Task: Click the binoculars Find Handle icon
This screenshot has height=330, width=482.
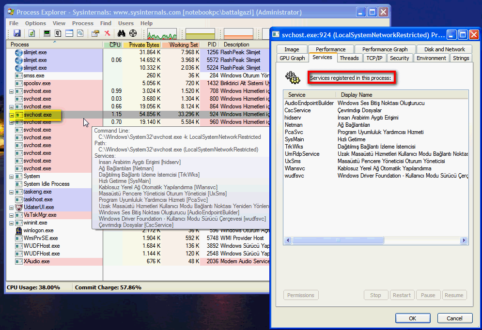Action: (x=122, y=33)
